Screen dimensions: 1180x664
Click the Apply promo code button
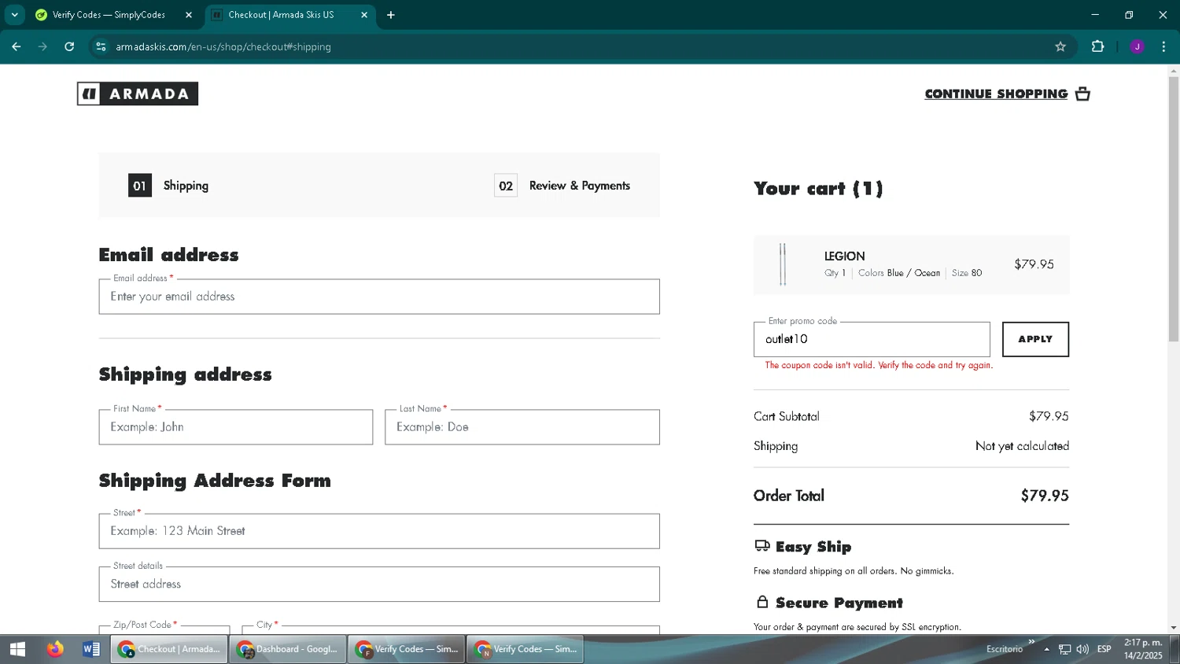coord(1035,339)
